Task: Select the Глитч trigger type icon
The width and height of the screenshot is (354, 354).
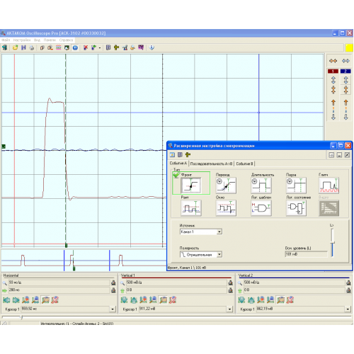Action: (x=329, y=185)
